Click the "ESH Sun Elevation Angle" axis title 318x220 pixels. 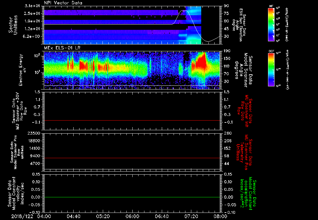pos(239,25)
